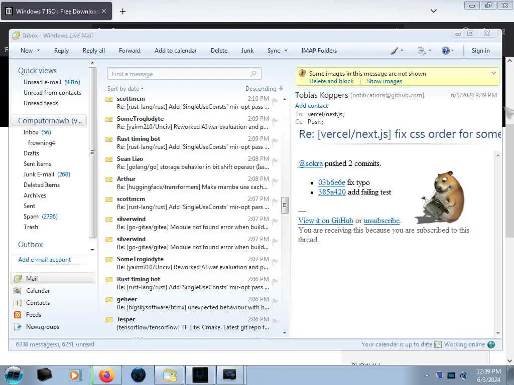Screen dimensions: 514x385
Task: Open new browser tab plus button
Action: [x=122, y=12]
